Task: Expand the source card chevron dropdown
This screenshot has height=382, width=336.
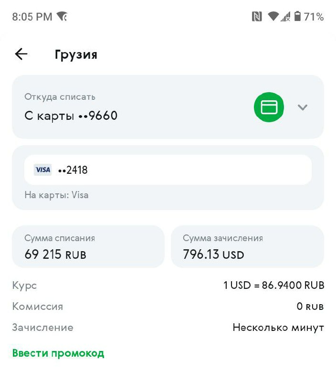Action: coord(302,107)
